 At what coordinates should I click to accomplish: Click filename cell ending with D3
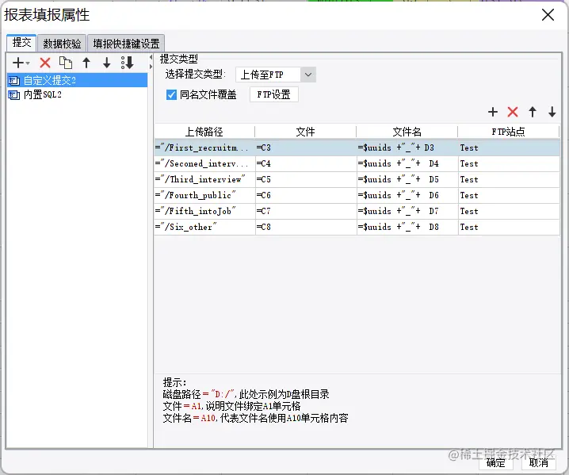coord(407,147)
